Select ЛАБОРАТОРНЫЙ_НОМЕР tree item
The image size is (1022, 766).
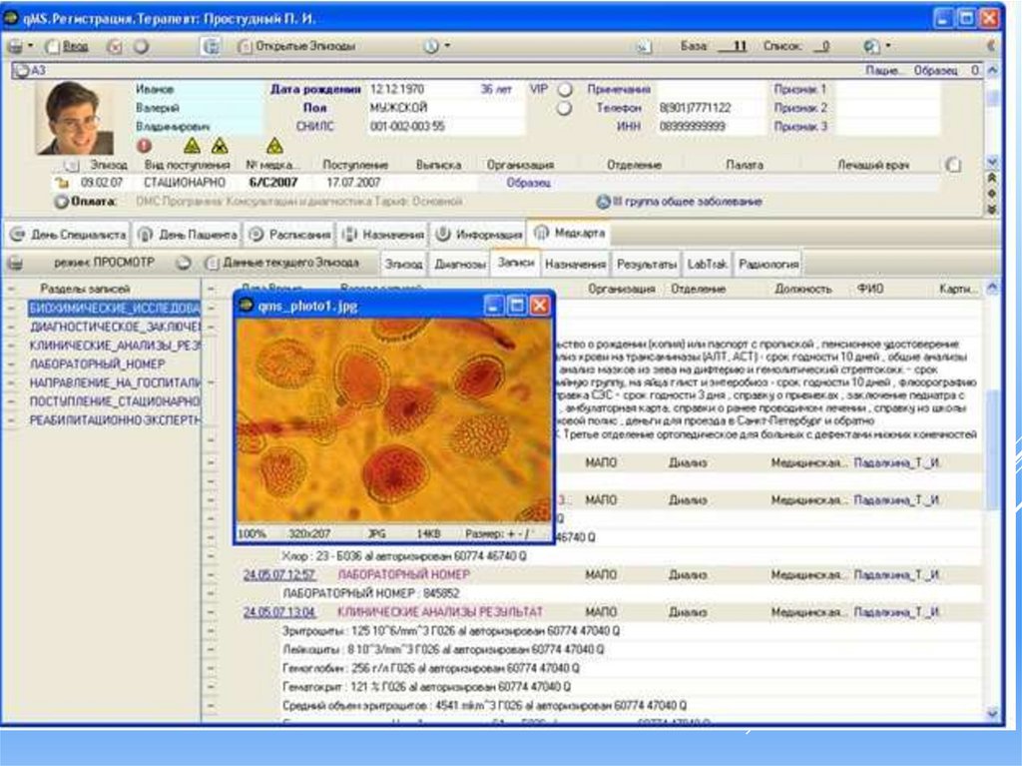(97, 365)
